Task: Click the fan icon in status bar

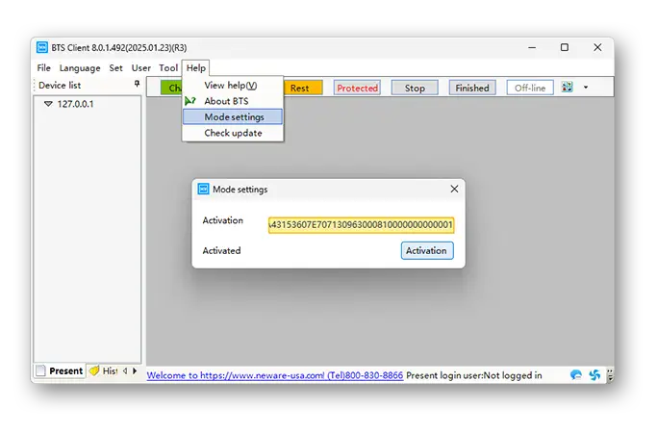Action: click(x=594, y=374)
